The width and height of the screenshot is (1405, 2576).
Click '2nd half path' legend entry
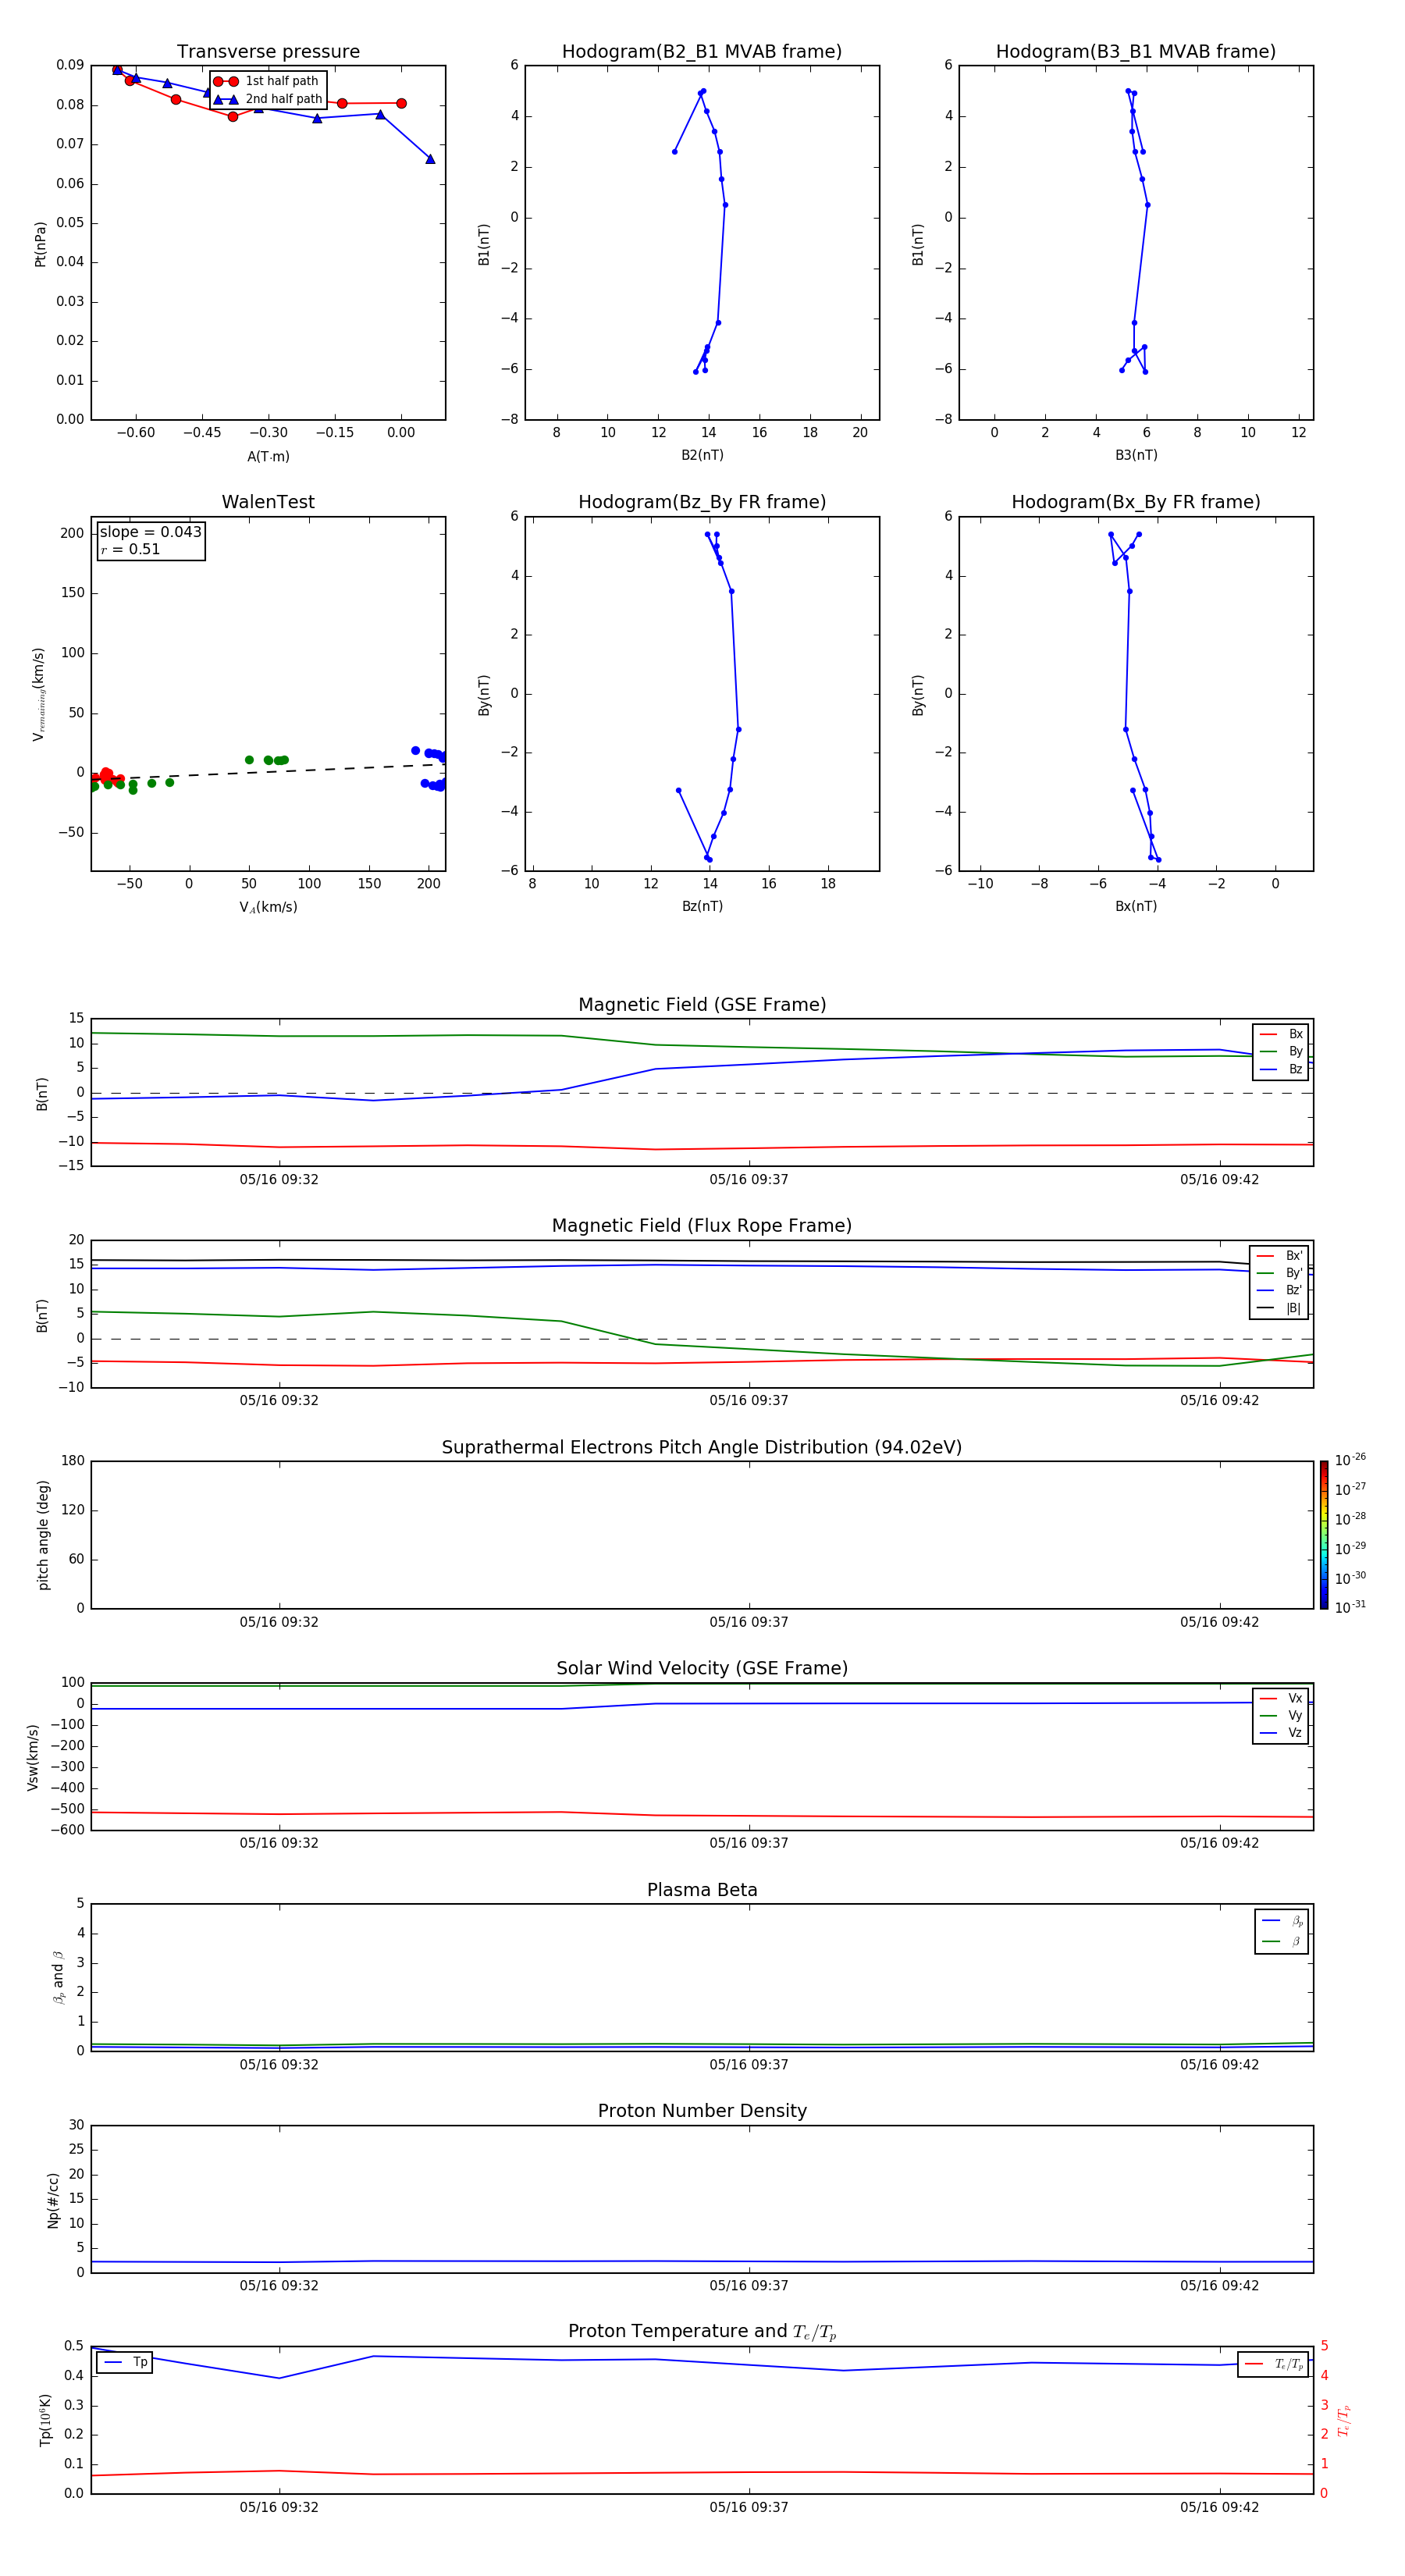268,99
